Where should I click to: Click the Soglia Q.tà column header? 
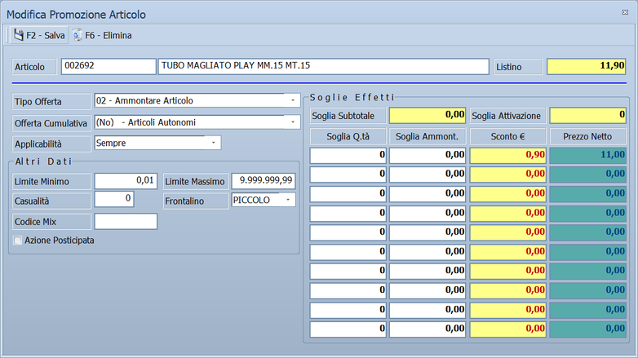pyautogui.click(x=348, y=136)
